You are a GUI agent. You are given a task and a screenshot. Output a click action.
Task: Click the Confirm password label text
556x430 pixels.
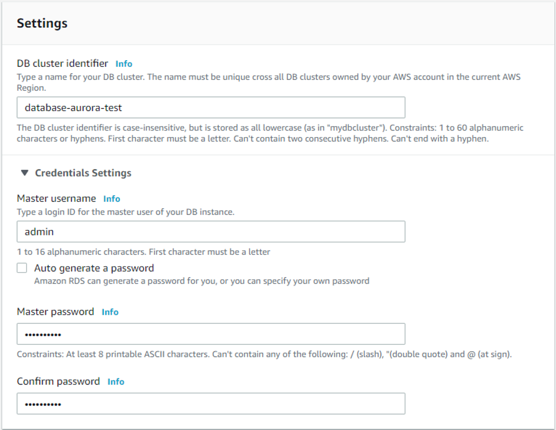click(58, 381)
